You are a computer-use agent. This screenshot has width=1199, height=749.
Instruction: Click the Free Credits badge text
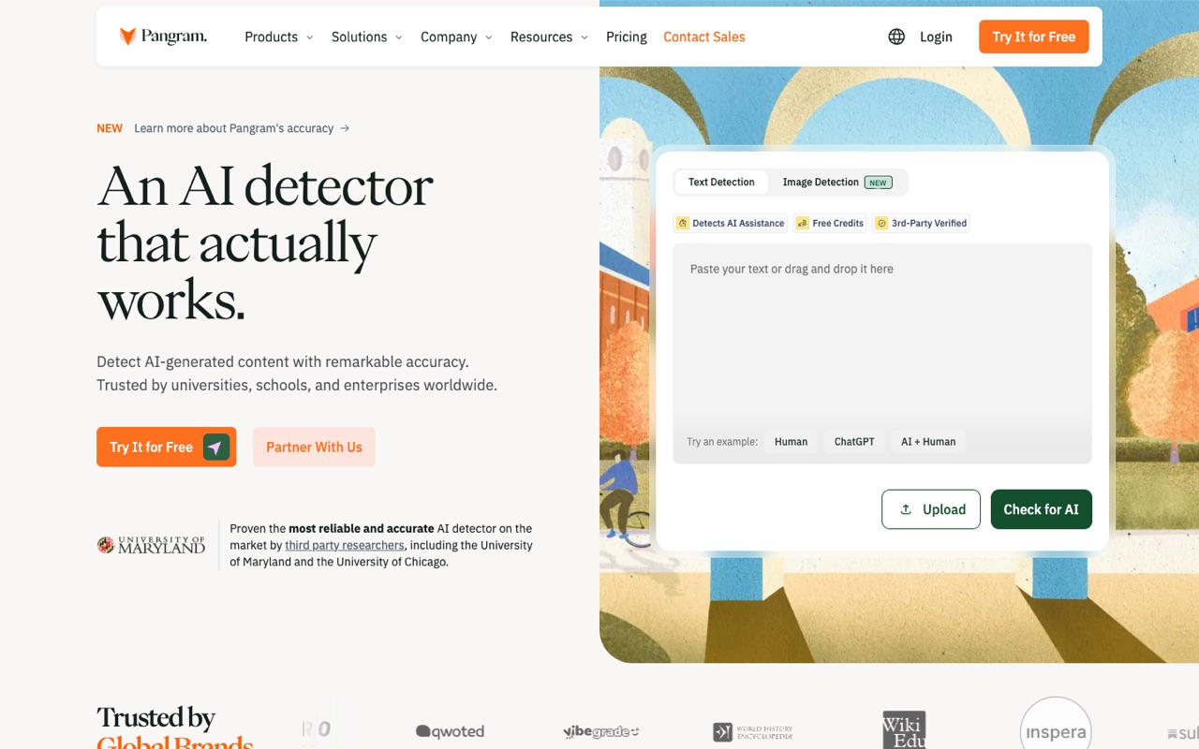pos(838,223)
